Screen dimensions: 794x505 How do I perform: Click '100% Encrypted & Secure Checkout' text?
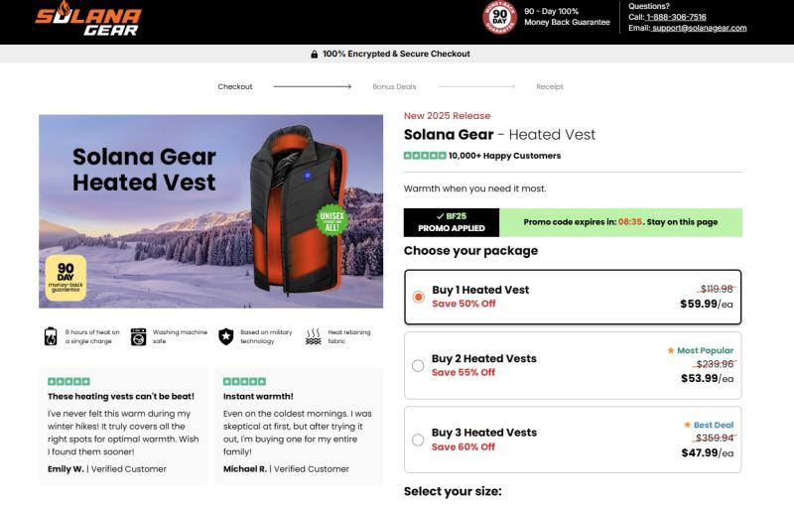coord(396,54)
